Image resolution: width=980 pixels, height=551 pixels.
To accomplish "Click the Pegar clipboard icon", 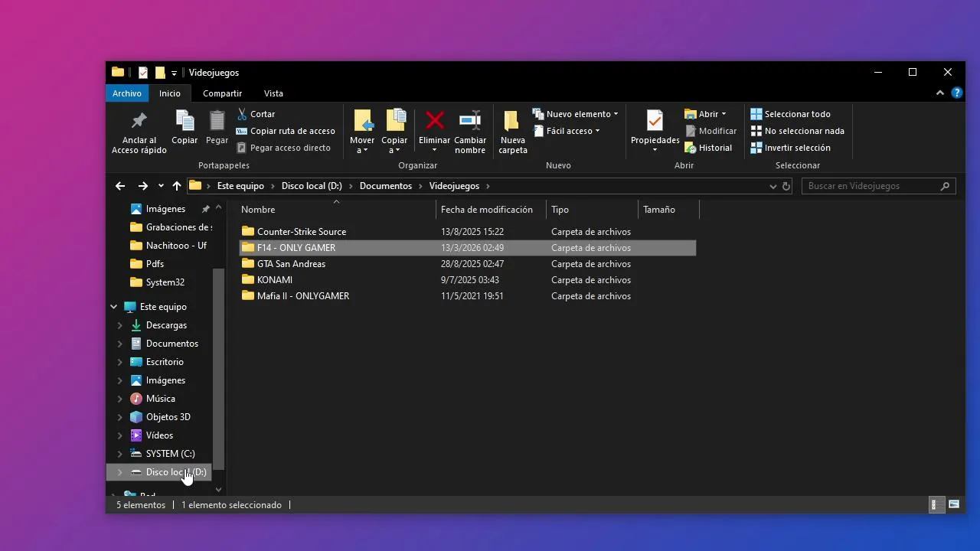I will pyautogui.click(x=217, y=127).
